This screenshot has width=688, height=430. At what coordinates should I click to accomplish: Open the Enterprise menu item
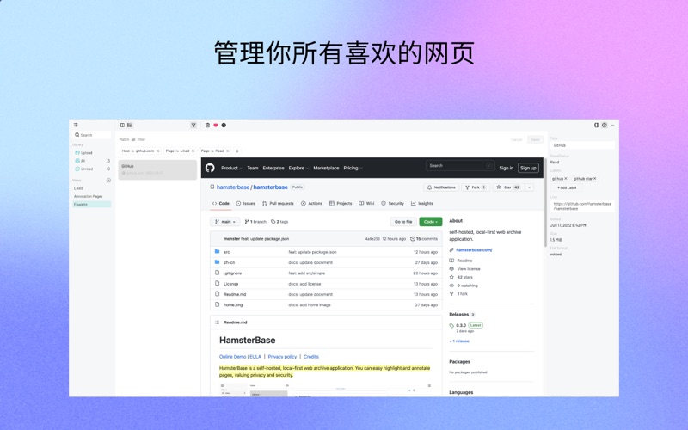click(x=273, y=168)
